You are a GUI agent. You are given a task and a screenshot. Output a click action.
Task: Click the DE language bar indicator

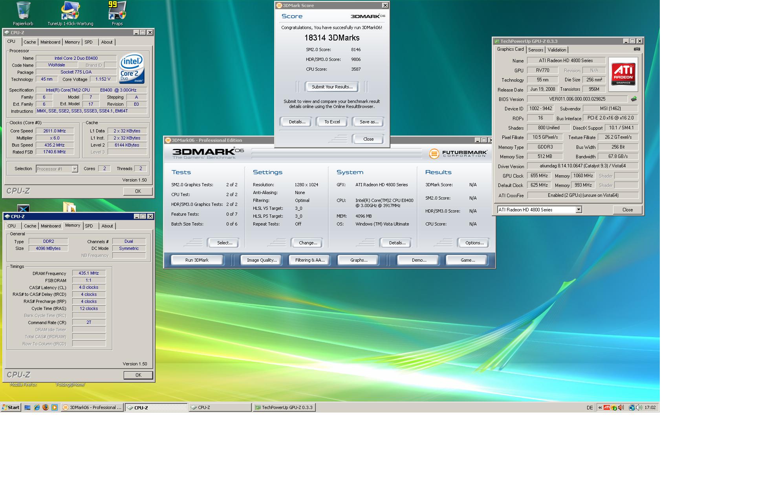point(590,408)
